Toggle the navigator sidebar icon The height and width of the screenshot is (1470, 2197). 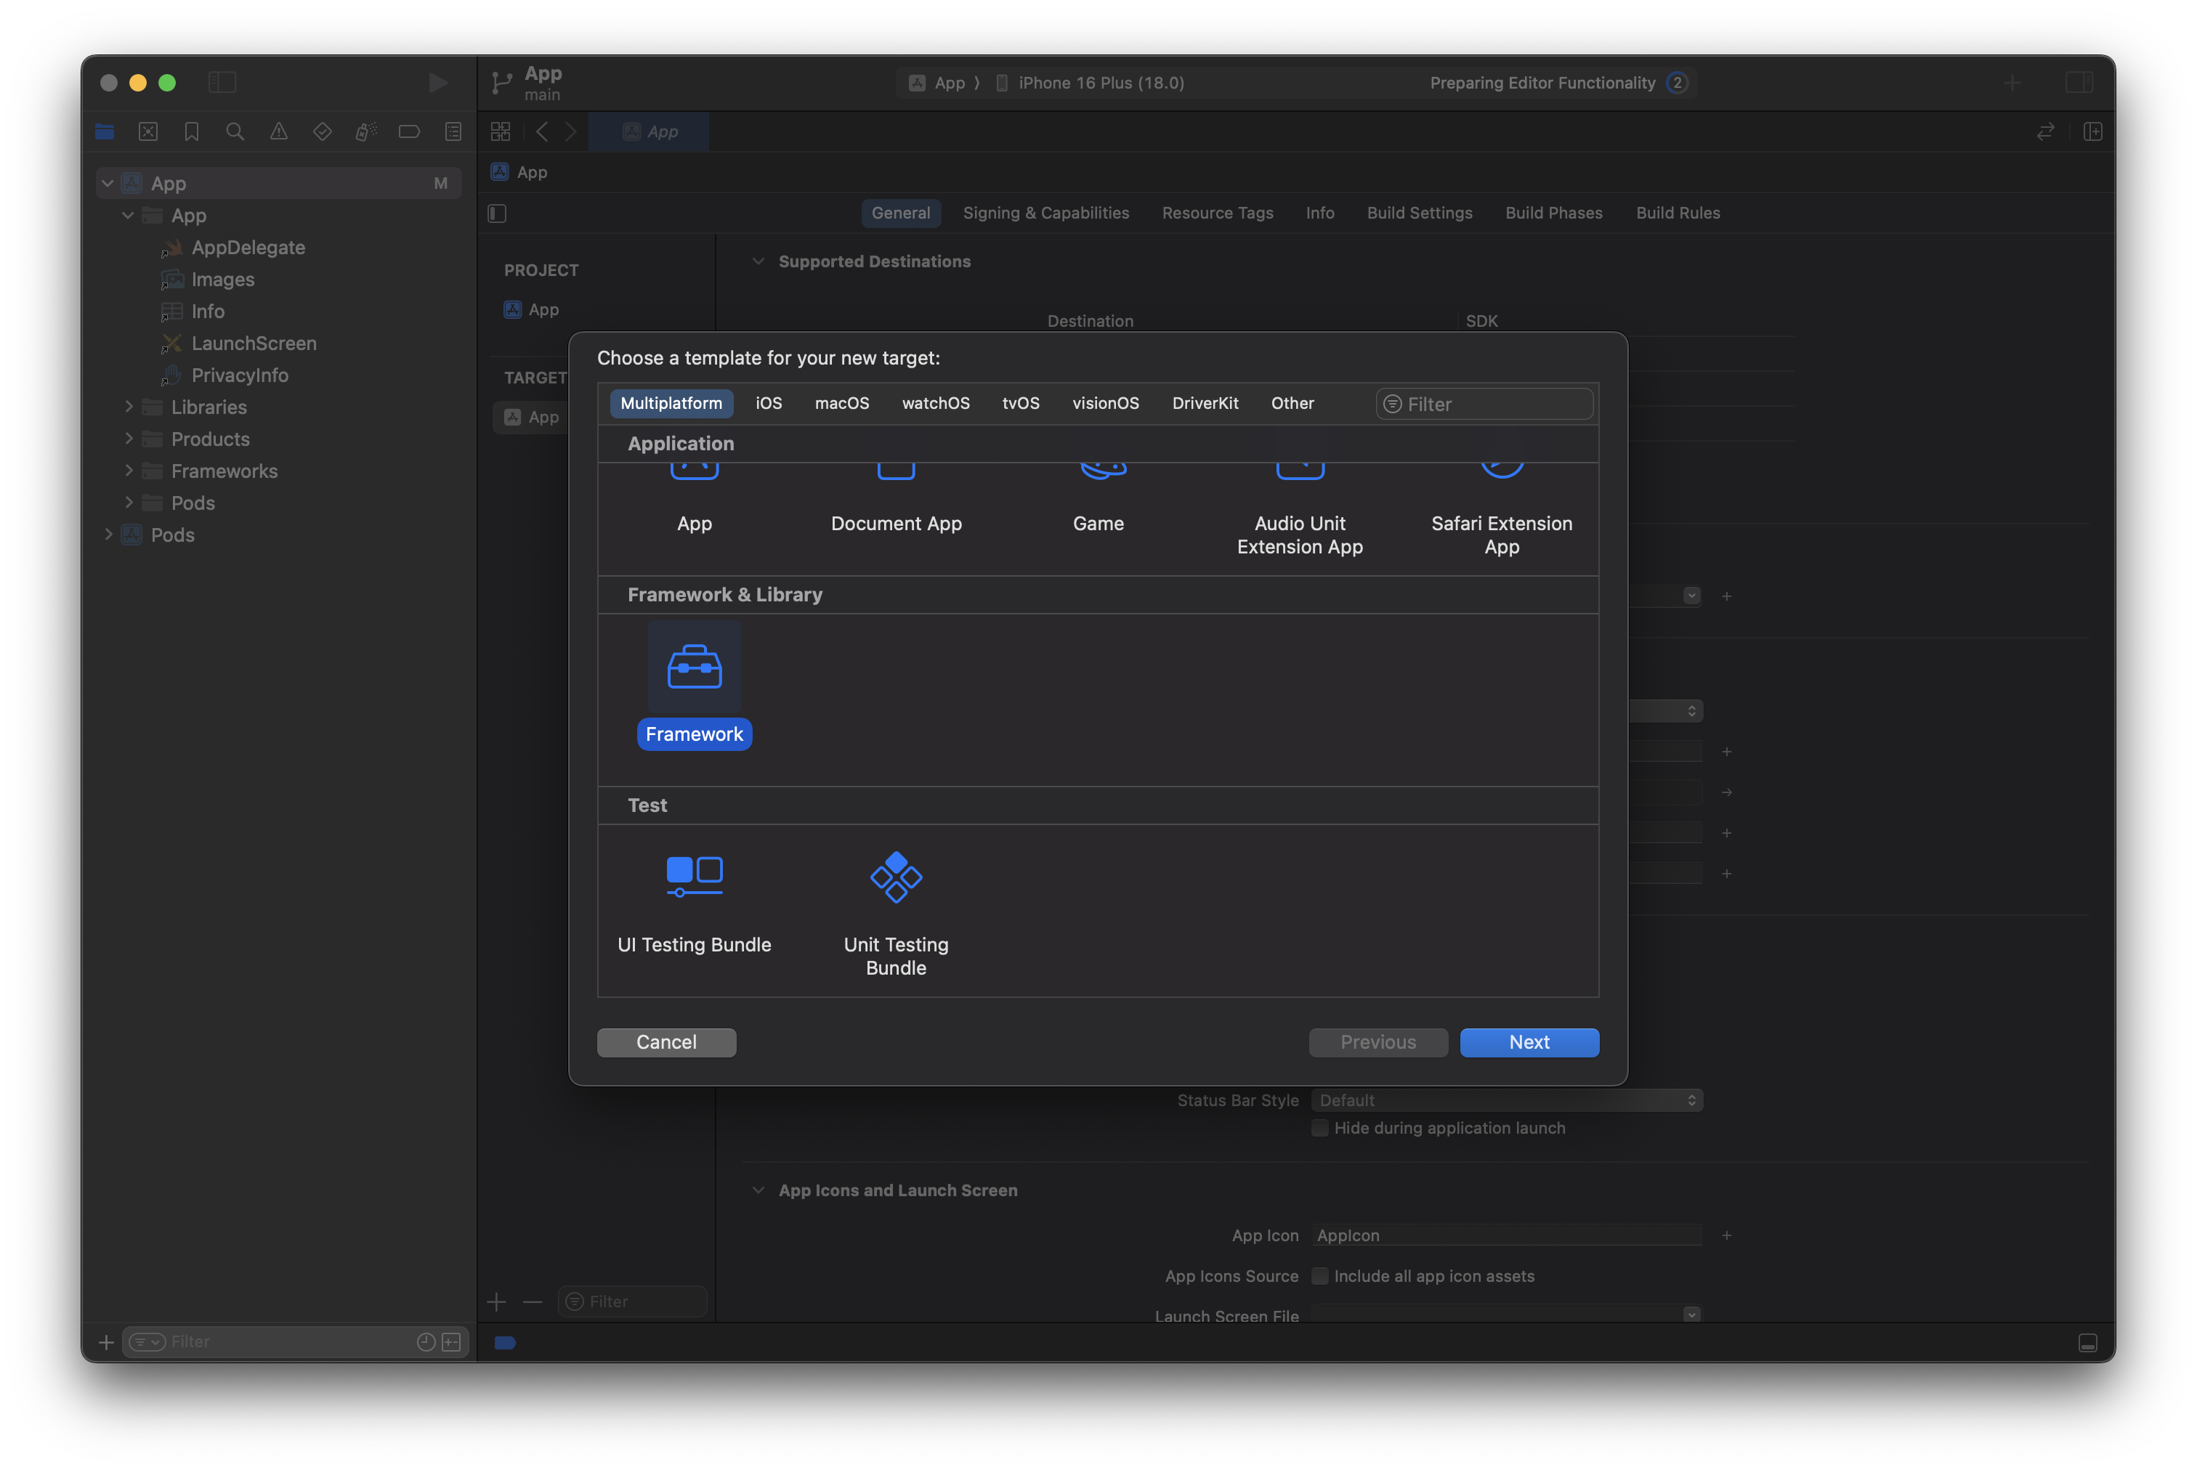222,83
